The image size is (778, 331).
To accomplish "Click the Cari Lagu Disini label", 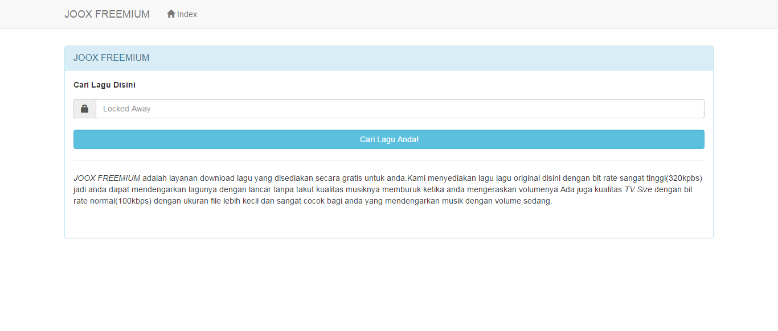I will [x=104, y=85].
